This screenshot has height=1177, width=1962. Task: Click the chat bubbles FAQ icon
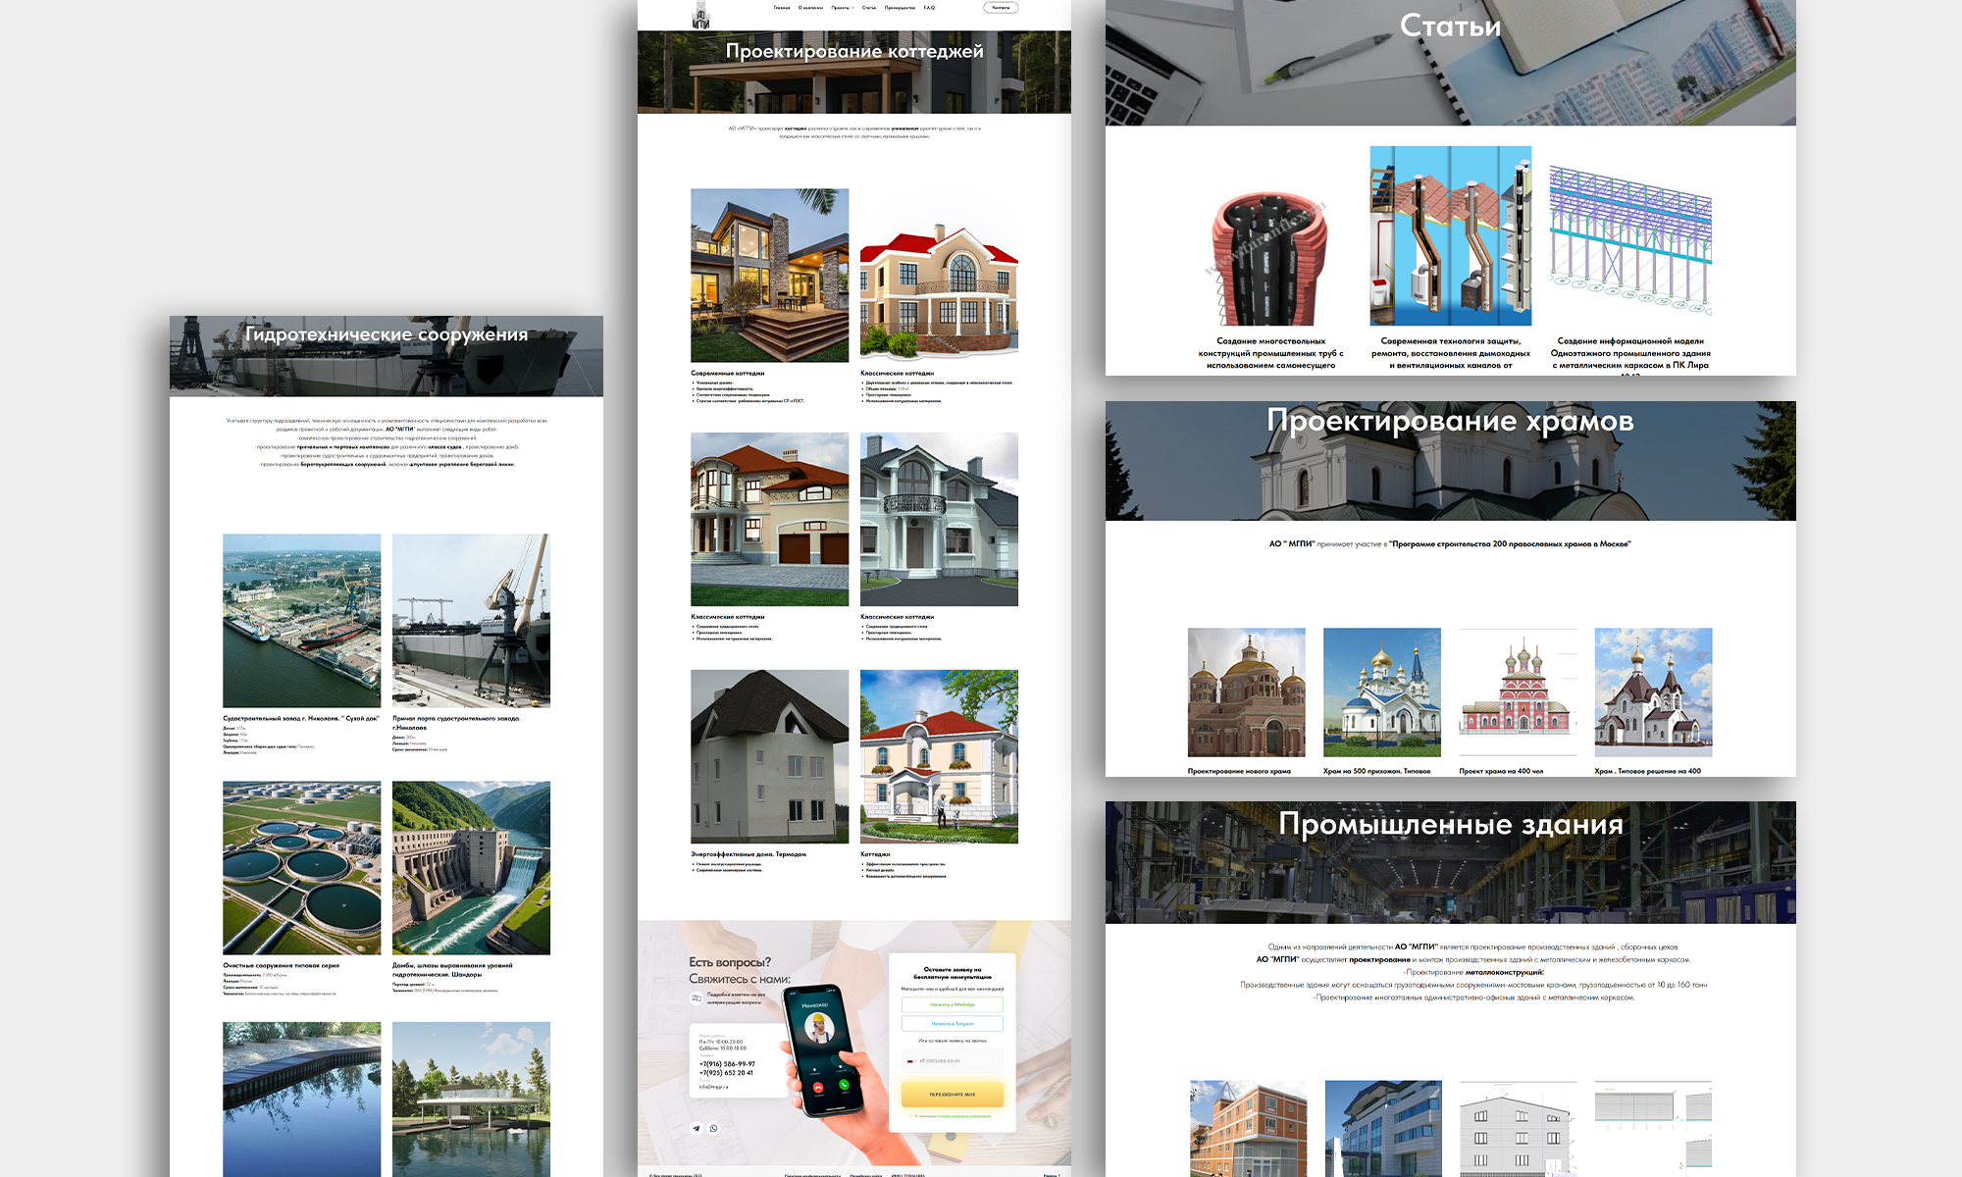pyautogui.click(x=697, y=998)
